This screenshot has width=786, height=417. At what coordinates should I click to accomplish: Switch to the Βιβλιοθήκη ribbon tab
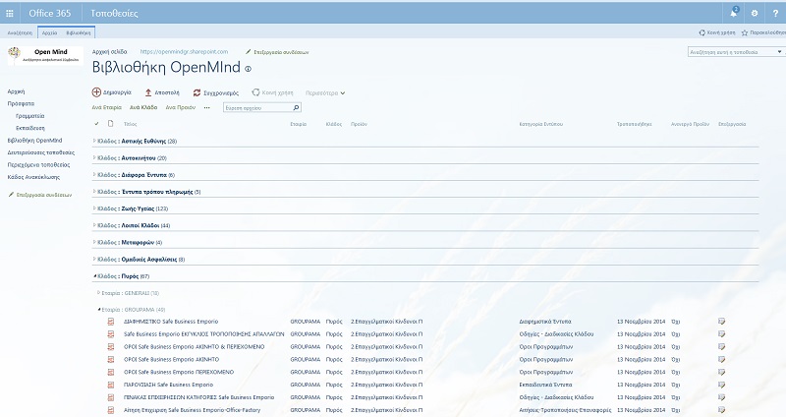tap(79, 32)
